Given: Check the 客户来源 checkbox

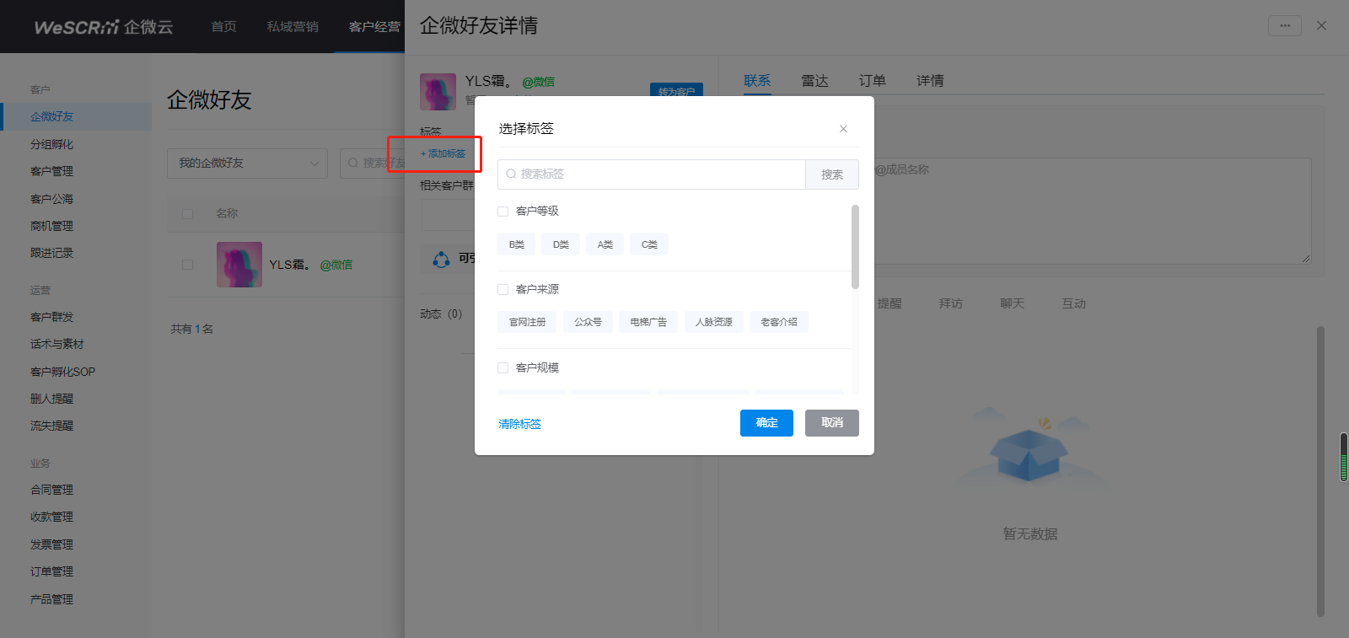Looking at the screenshot, I should pos(503,290).
